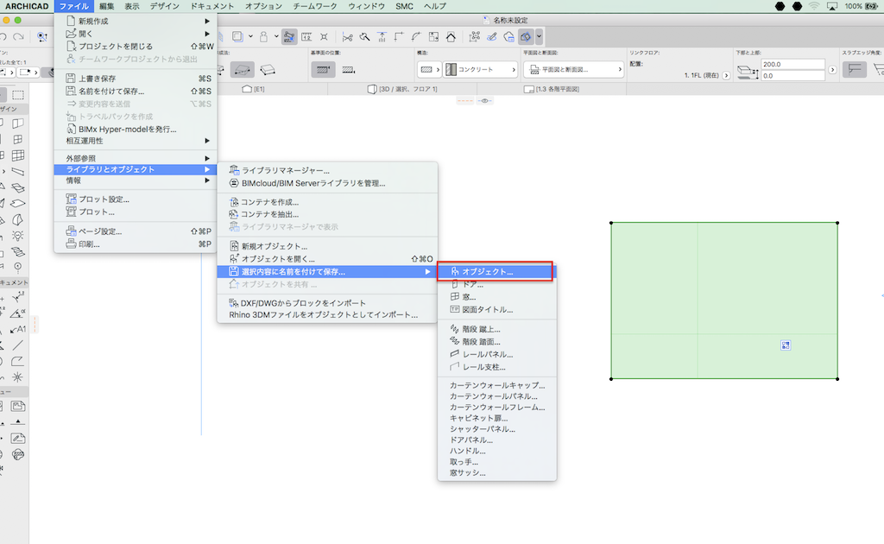Click the Redo arrow icon

coord(18,37)
